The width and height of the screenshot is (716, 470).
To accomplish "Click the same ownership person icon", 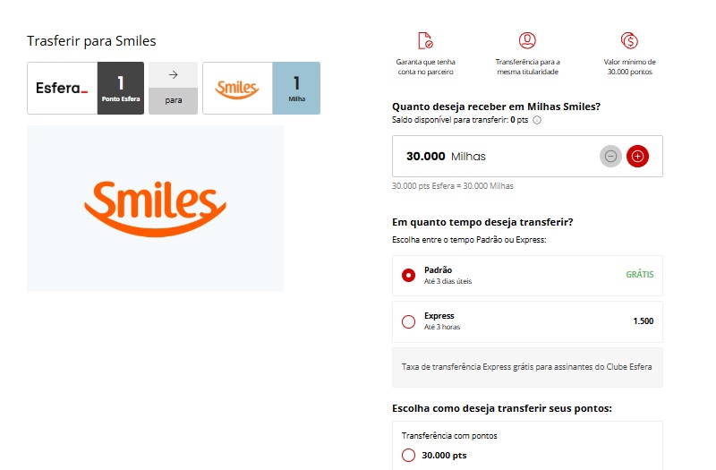I will [527, 41].
